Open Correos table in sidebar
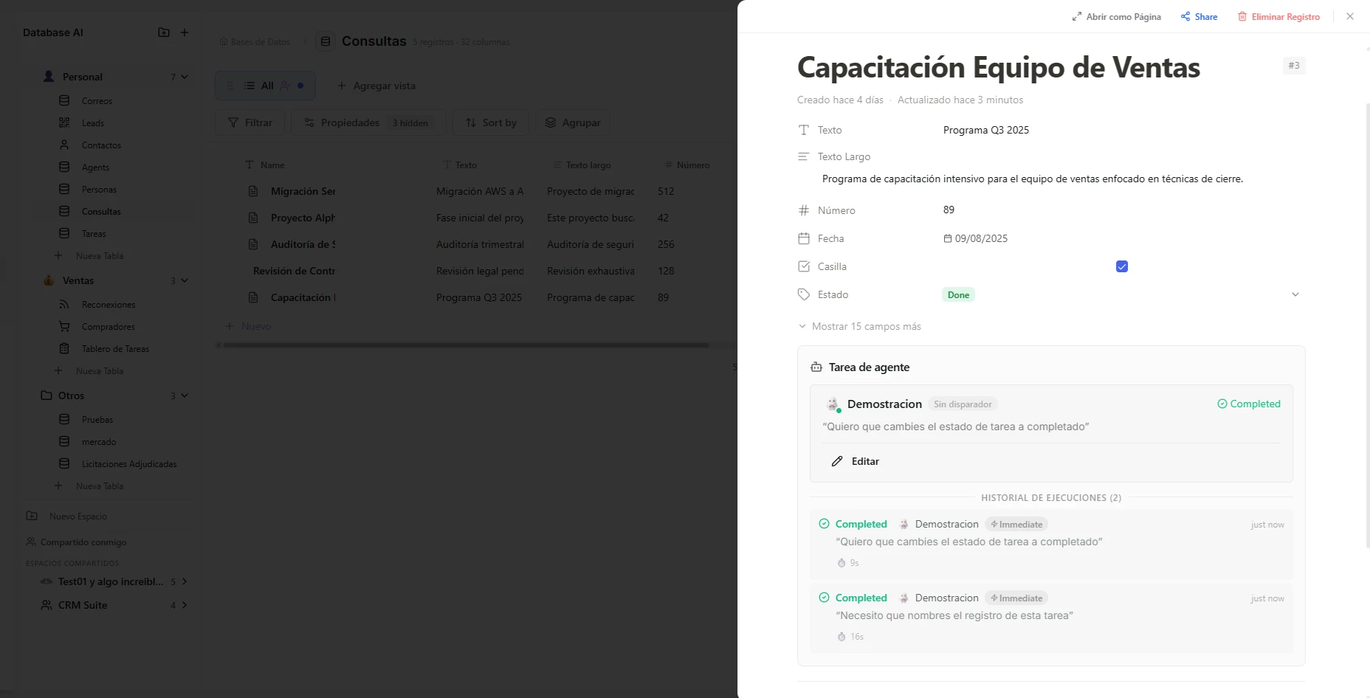The width and height of the screenshot is (1370, 698). [97, 101]
